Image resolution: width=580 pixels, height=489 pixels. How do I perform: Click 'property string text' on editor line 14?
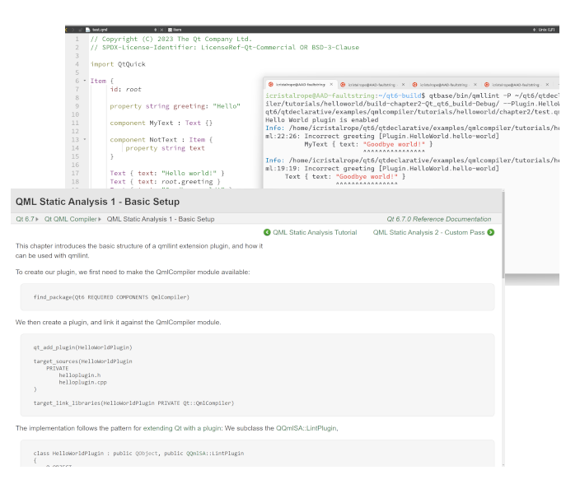pyautogui.click(x=165, y=148)
